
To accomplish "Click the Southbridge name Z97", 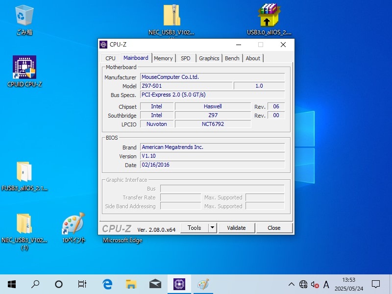I will click(x=213, y=115).
